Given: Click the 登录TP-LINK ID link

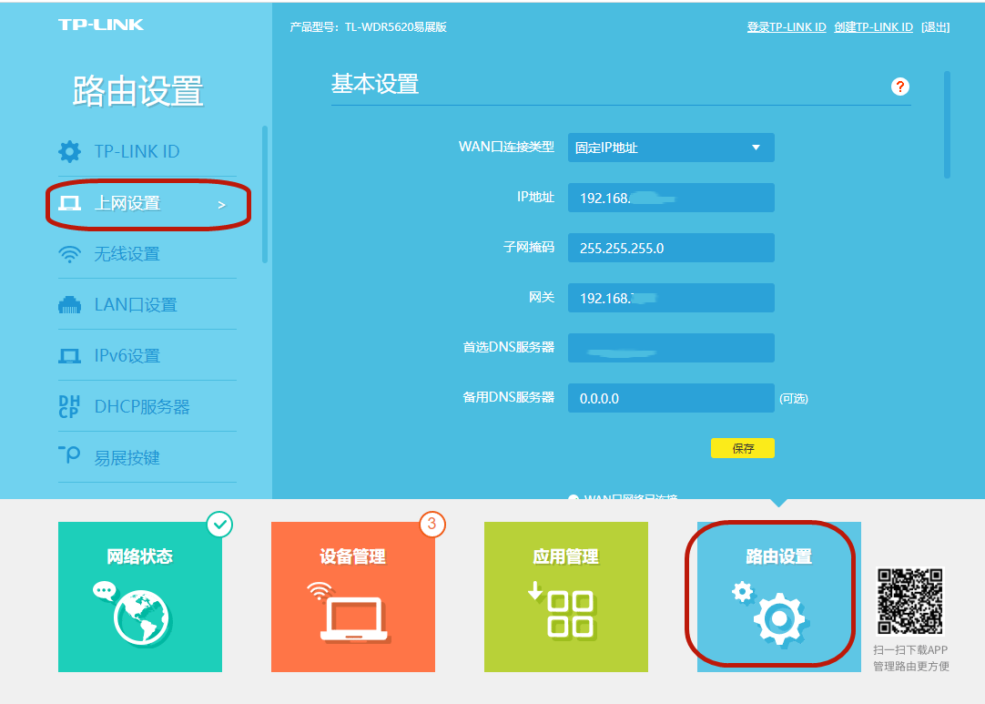Looking at the screenshot, I should coord(786,27).
